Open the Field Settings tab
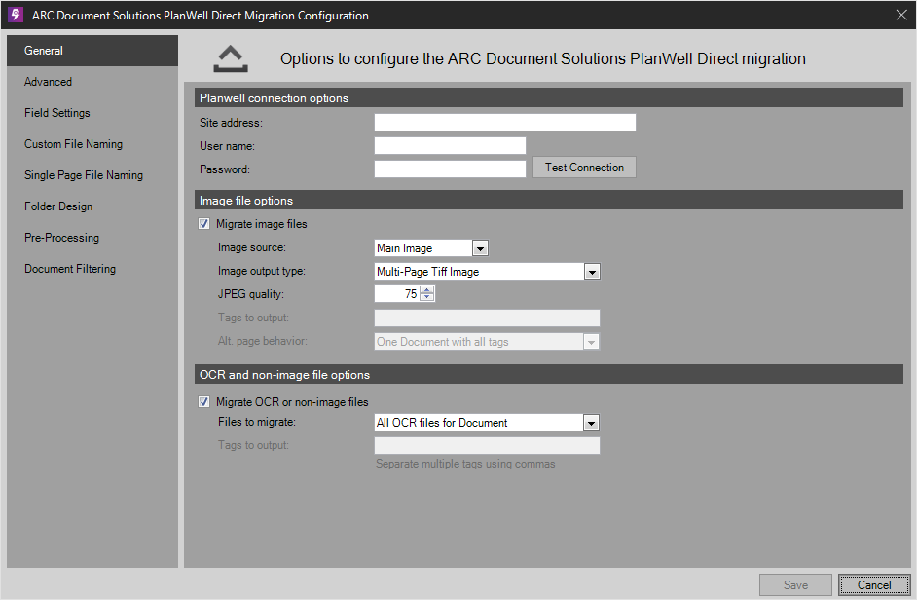917x600 pixels. [x=92, y=112]
